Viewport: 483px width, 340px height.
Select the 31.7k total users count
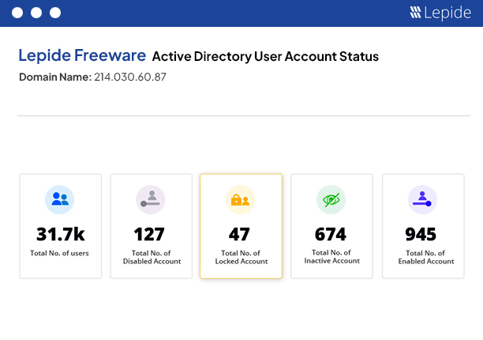click(60, 234)
